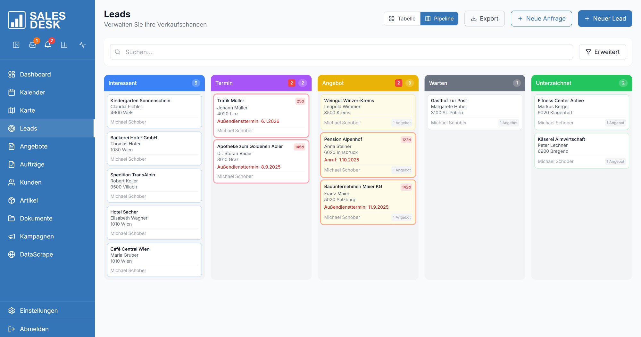Image resolution: width=641 pixels, height=337 pixels.
Task: Open the Dashboard menu item
Action: tap(35, 74)
